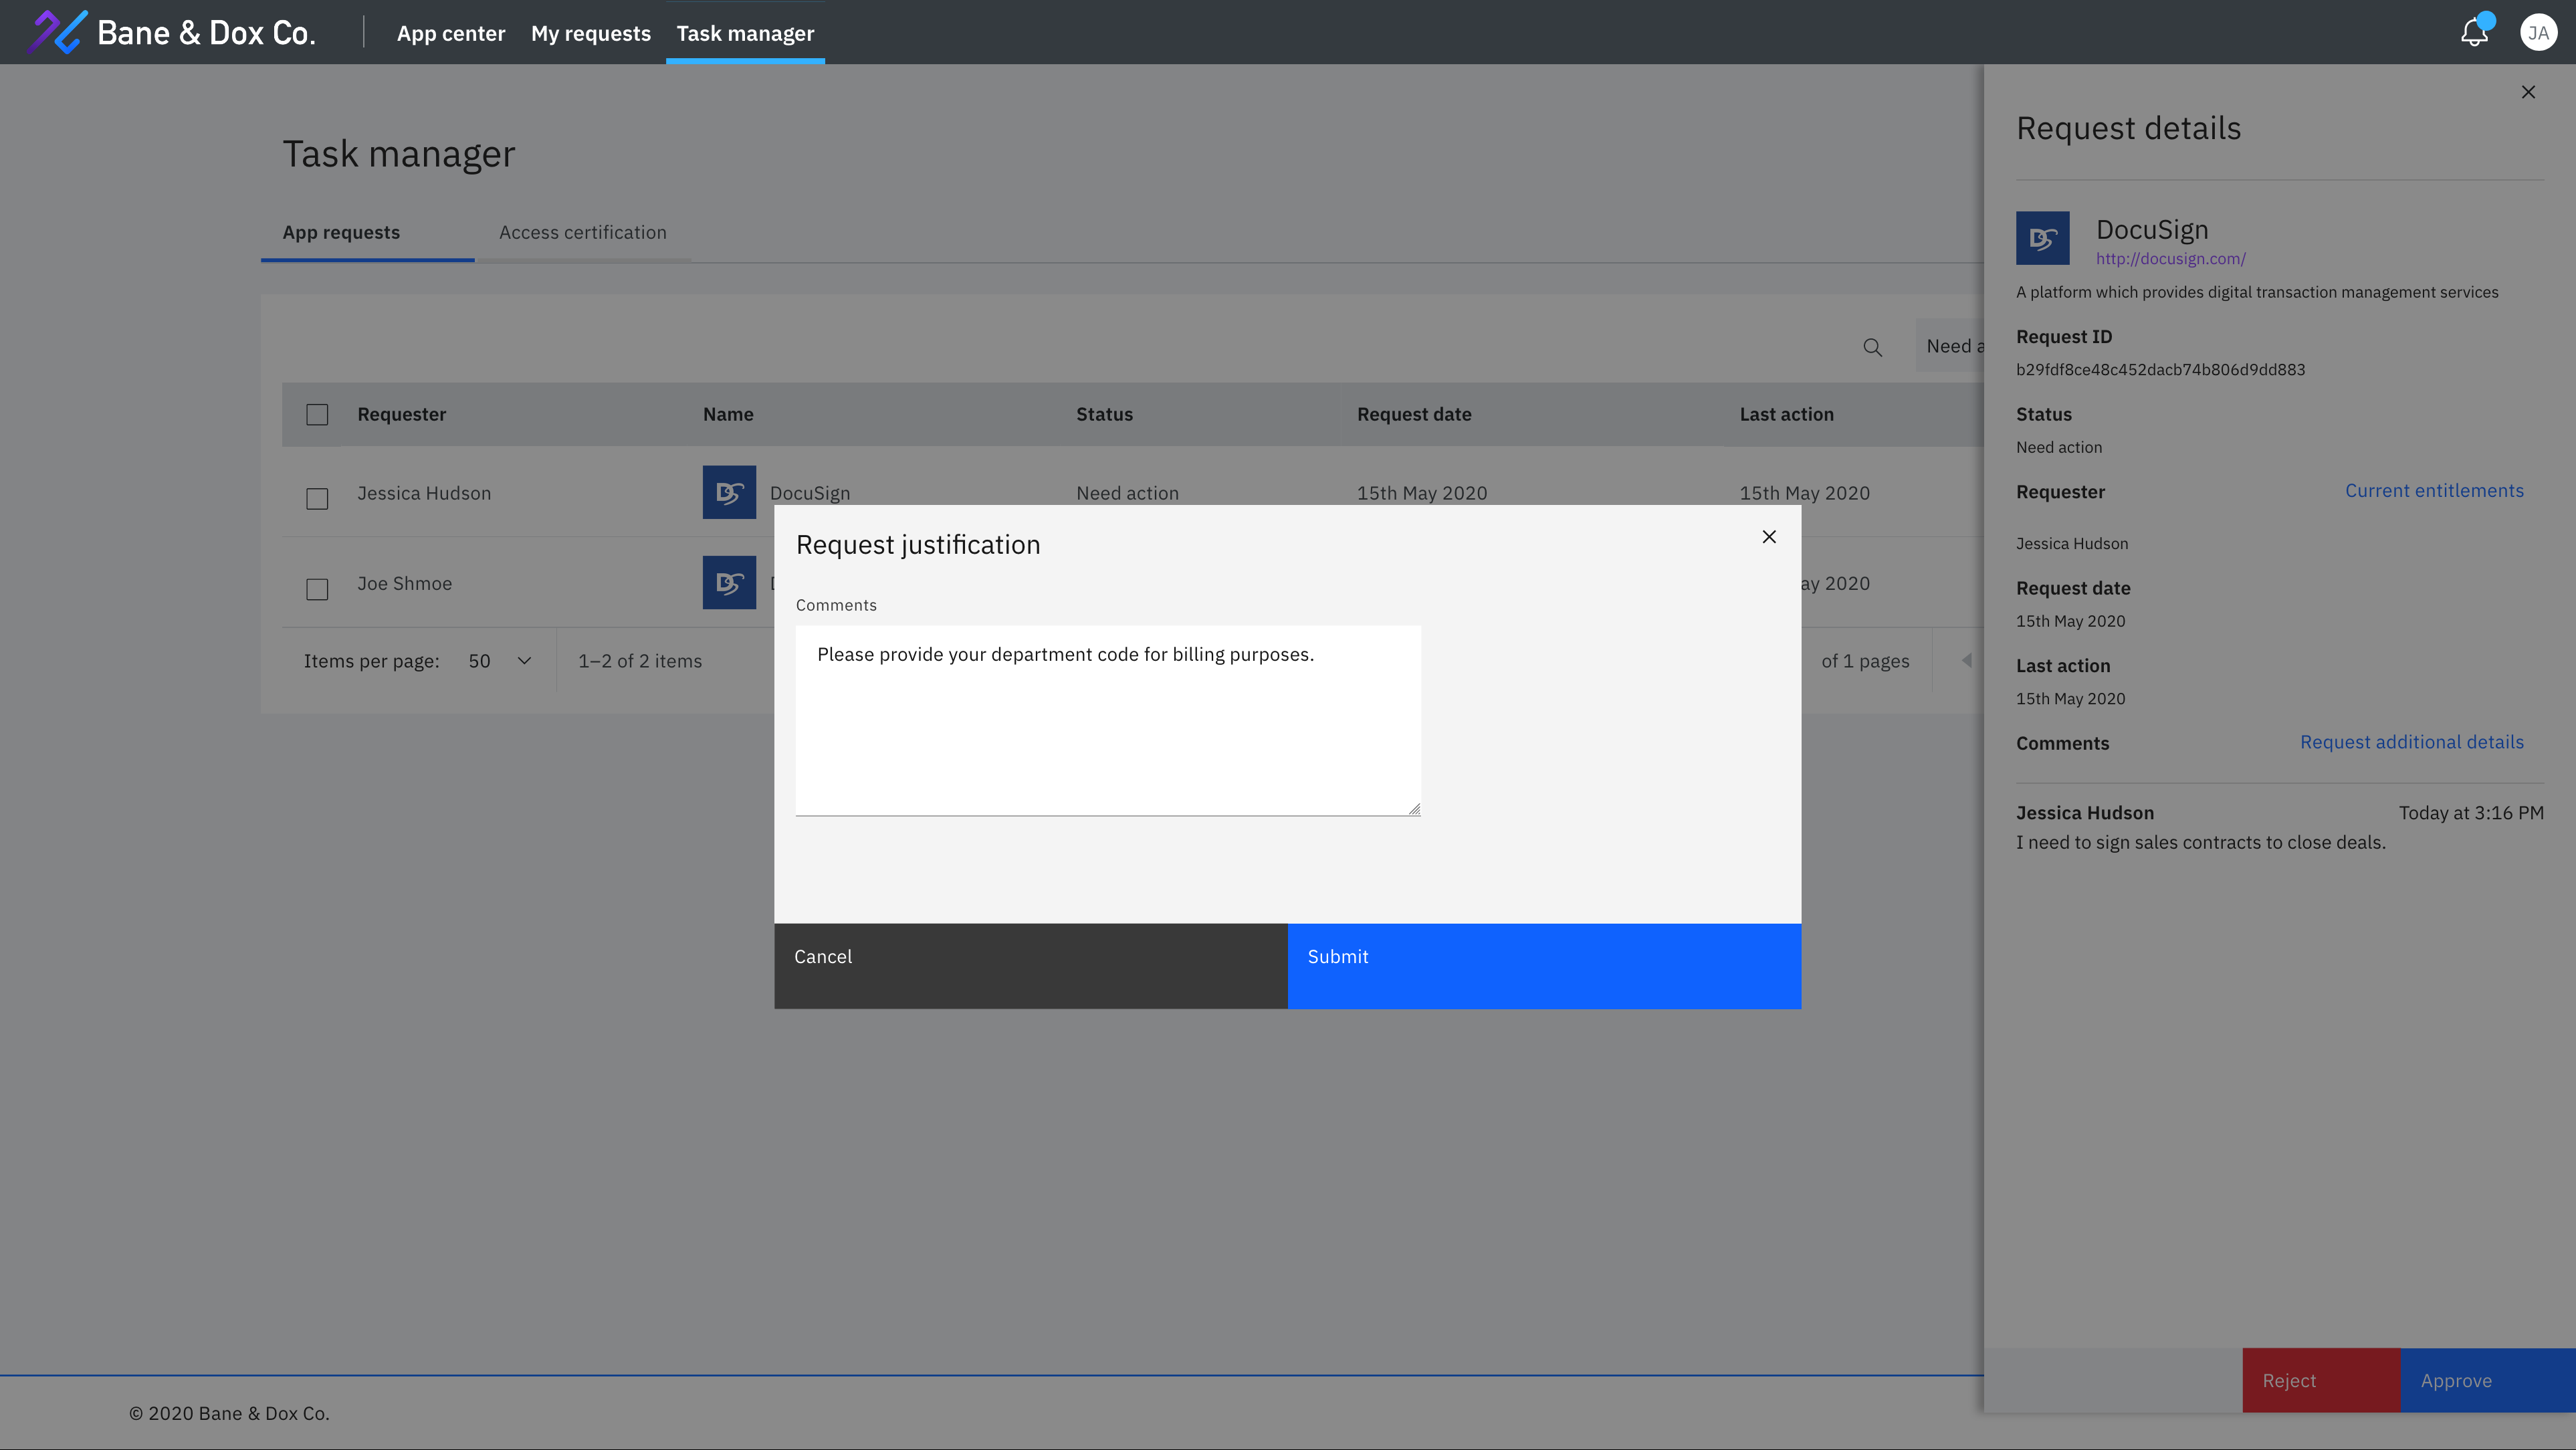
Task: Click the DocuSign icon in Jessica Hudson's row
Action: click(729, 492)
